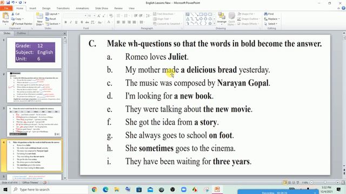Click the New Slide icon
The image size is (346, 194).
(39, 16)
